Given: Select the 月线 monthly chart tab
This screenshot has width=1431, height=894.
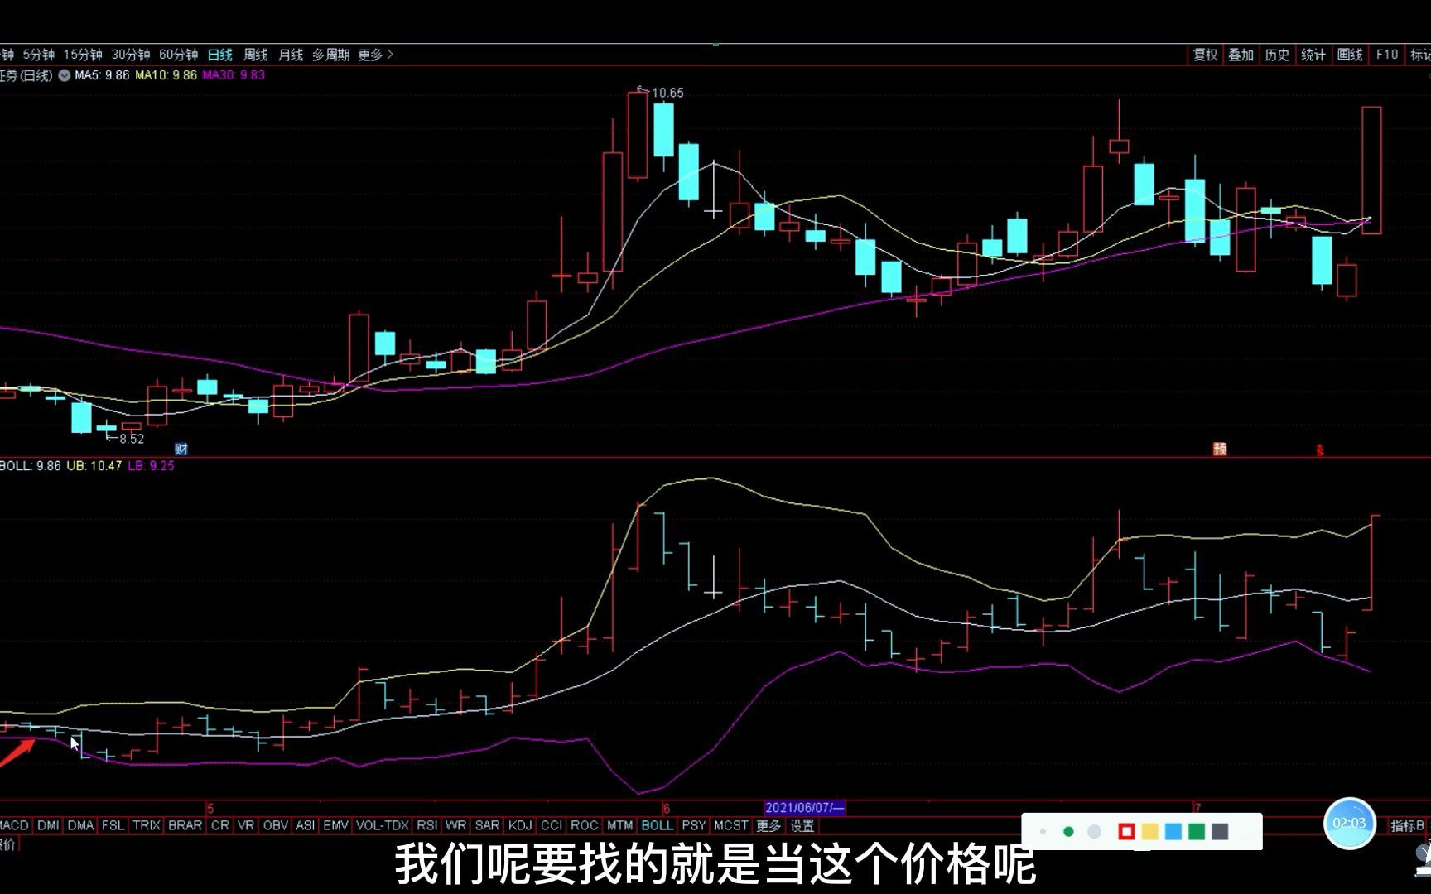Looking at the screenshot, I should click(x=291, y=55).
